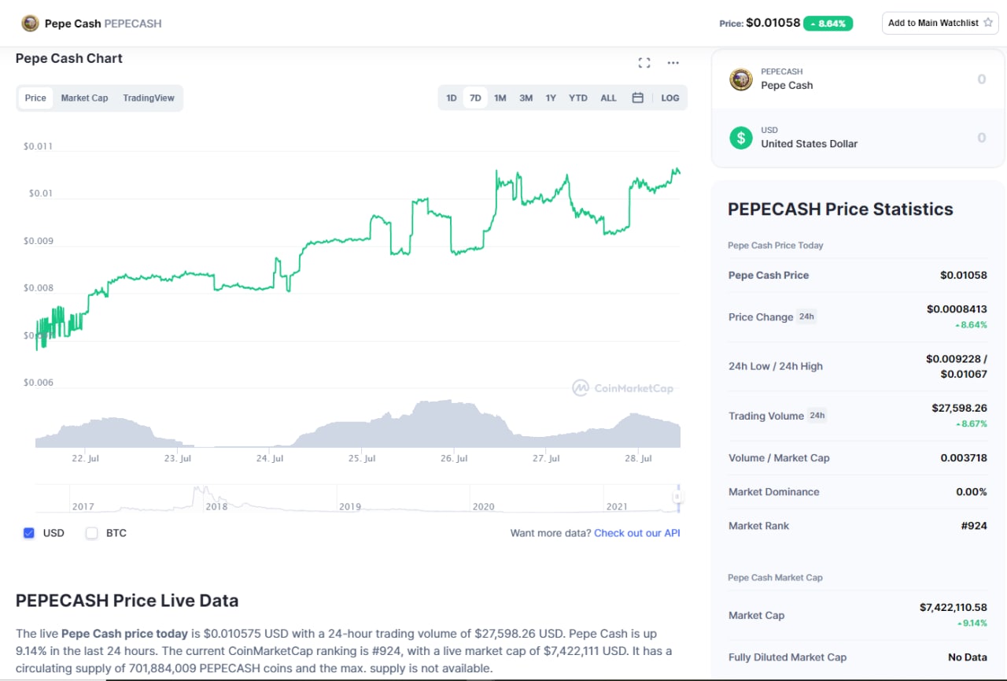Open the fullscreen chart icon
The height and width of the screenshot is (681, 1007).
tap(644, 63)
